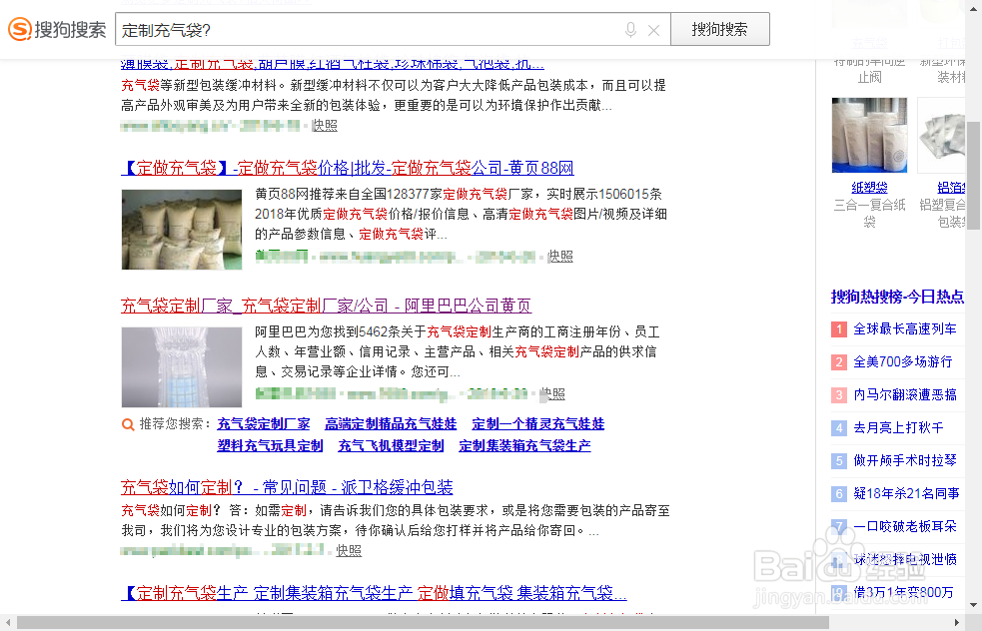The width and height of the screenshot is (982, 631).
Task: Click the 纸塑袋 product thumbnail in sidebar
Action: point(869,135)
